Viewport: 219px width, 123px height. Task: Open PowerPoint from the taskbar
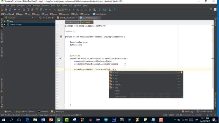[x=51, y=120]
